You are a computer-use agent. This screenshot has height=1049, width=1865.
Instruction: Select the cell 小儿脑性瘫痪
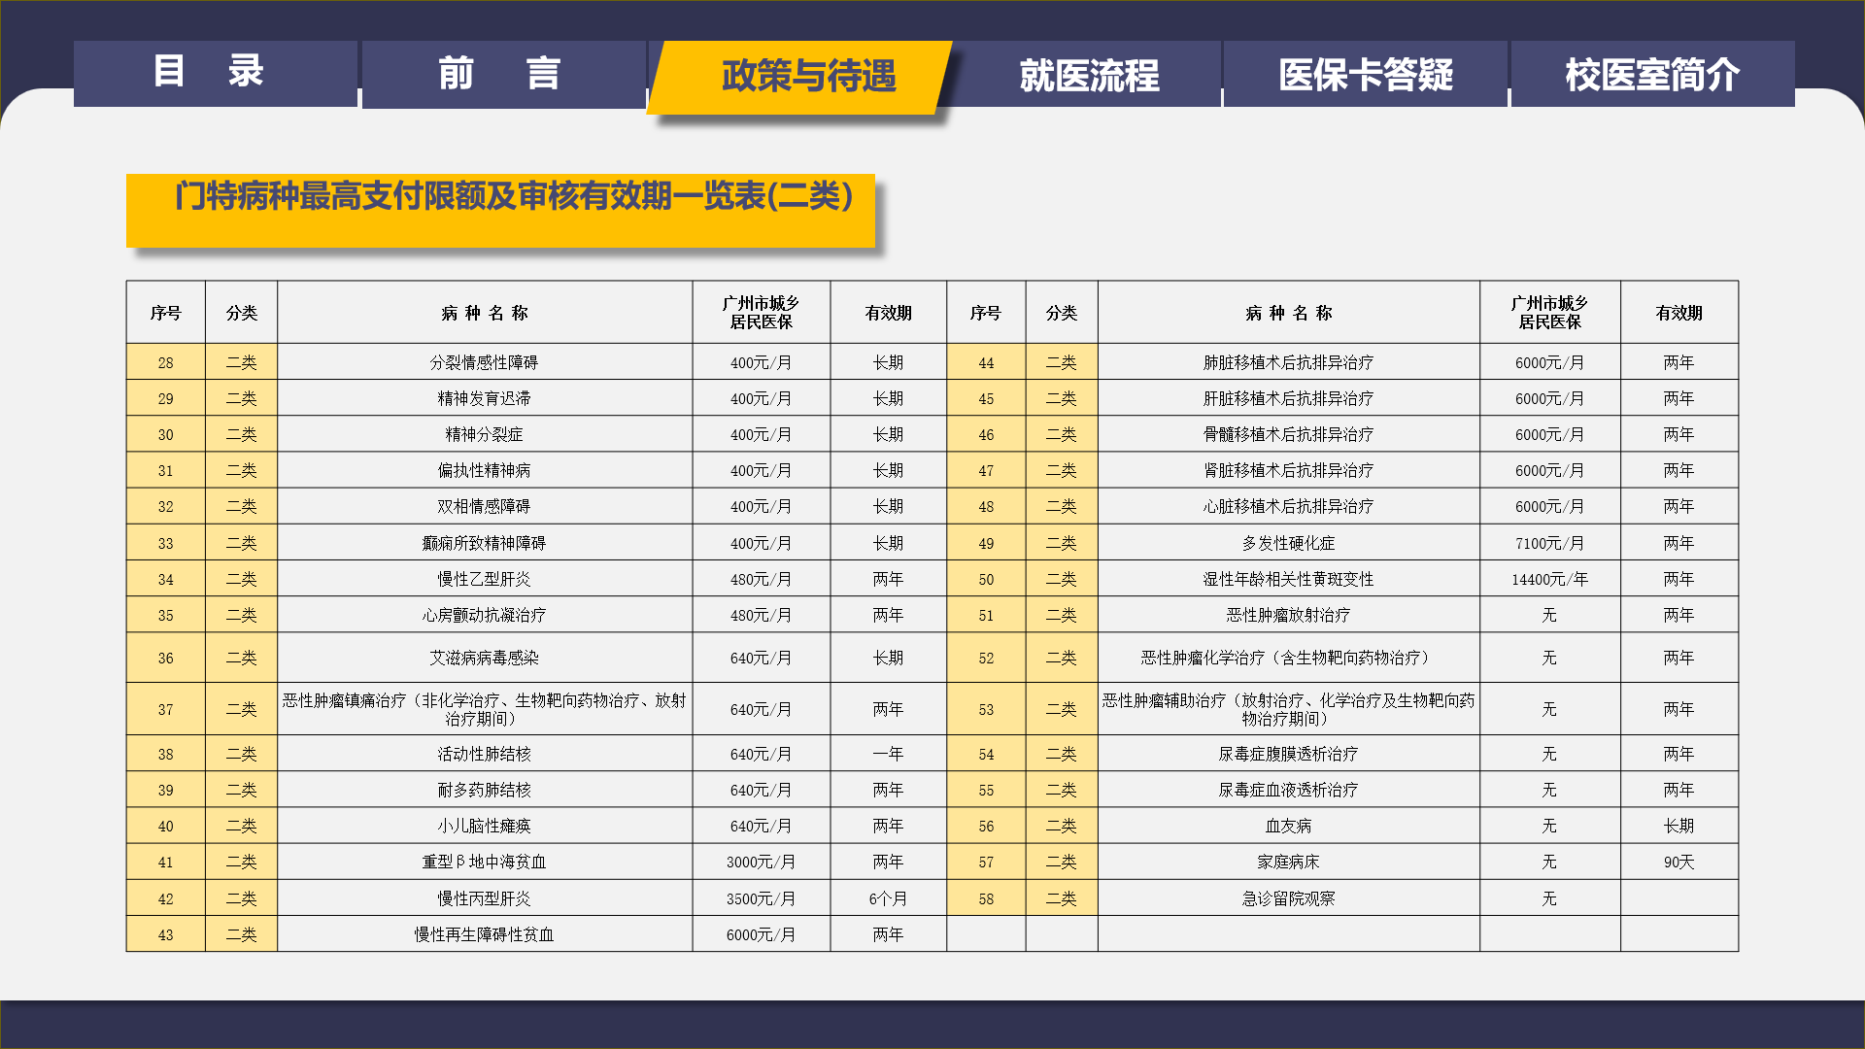tap(485, 826)
